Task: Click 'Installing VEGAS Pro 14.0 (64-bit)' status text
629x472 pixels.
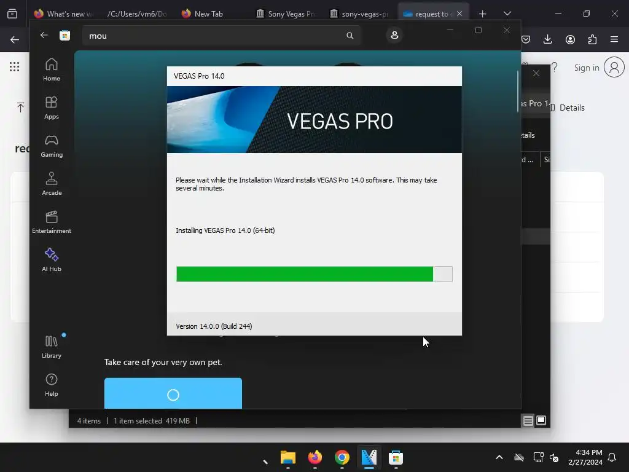Action: coord(225,230)
